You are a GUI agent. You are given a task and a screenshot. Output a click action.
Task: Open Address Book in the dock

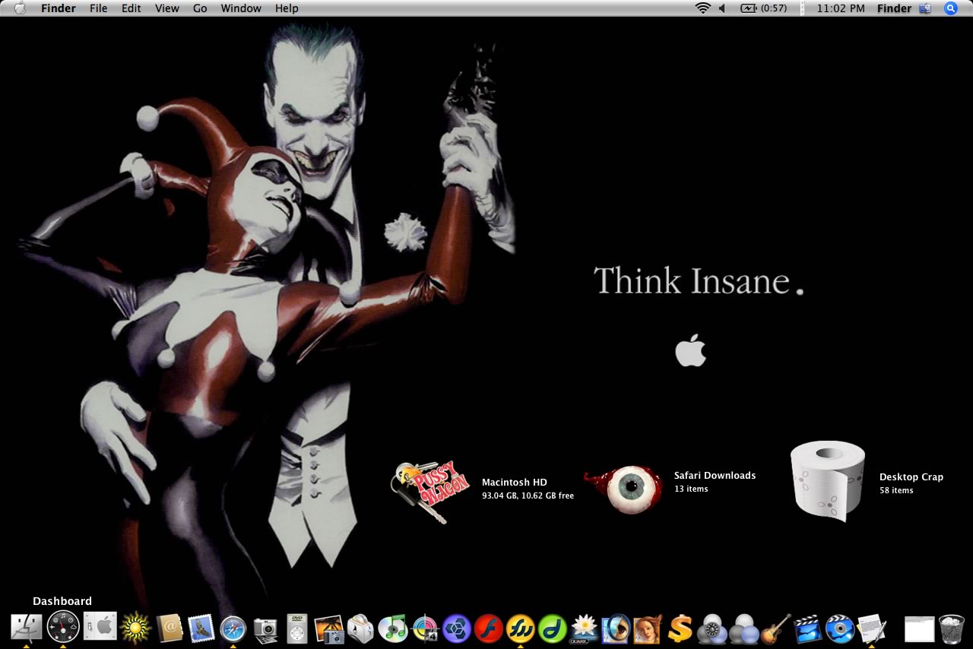click(170, 628)
